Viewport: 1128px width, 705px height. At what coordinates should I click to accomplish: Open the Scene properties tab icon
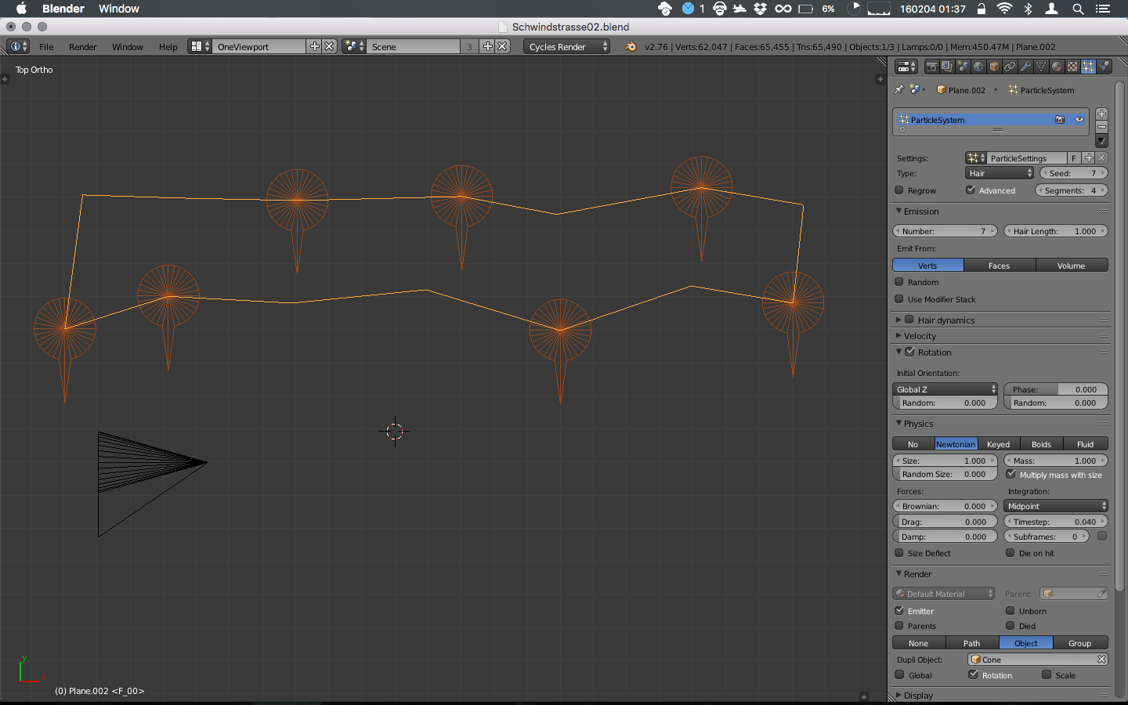click(x=963, y=67)
